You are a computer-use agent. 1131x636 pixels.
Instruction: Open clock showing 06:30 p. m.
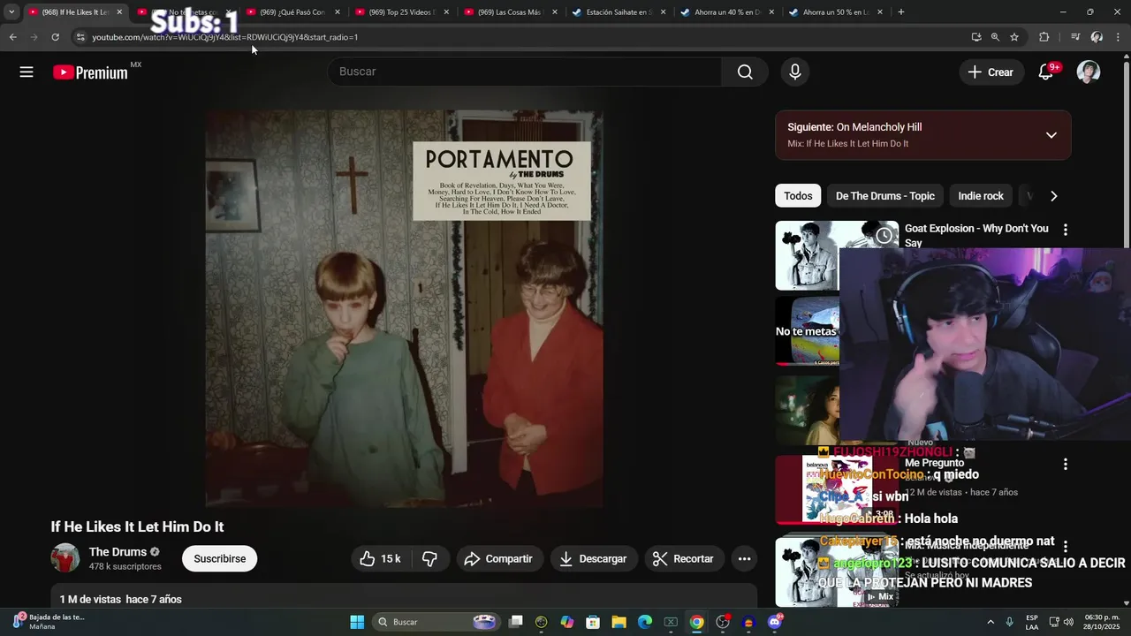coord(1103,622)
